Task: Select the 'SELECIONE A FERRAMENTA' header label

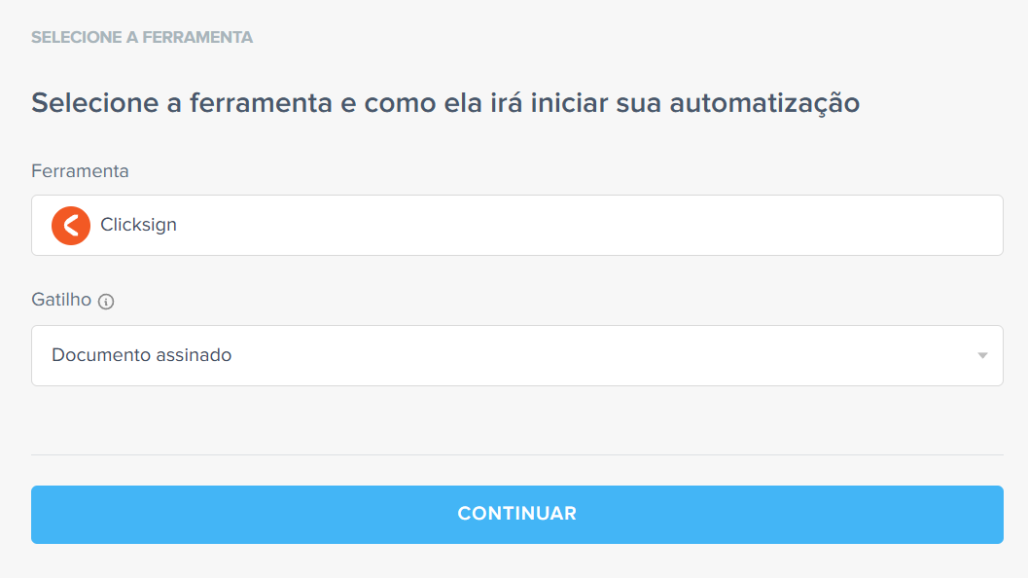Action: tap(141, 37)
